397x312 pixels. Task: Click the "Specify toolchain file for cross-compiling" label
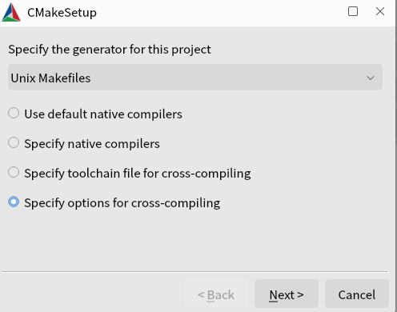(x=138, y=174)
